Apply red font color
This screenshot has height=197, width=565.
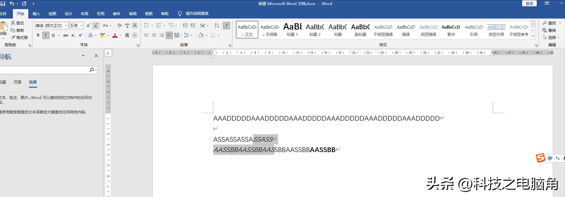click(x=115, y=35)
